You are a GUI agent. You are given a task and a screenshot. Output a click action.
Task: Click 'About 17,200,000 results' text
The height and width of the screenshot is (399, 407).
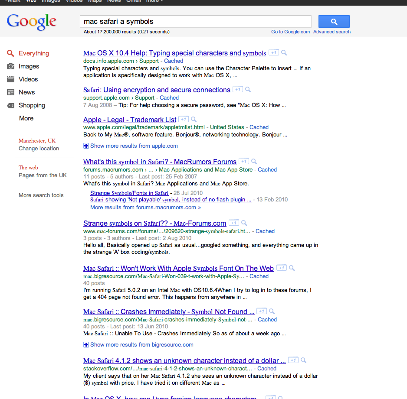tap(126, 32)
